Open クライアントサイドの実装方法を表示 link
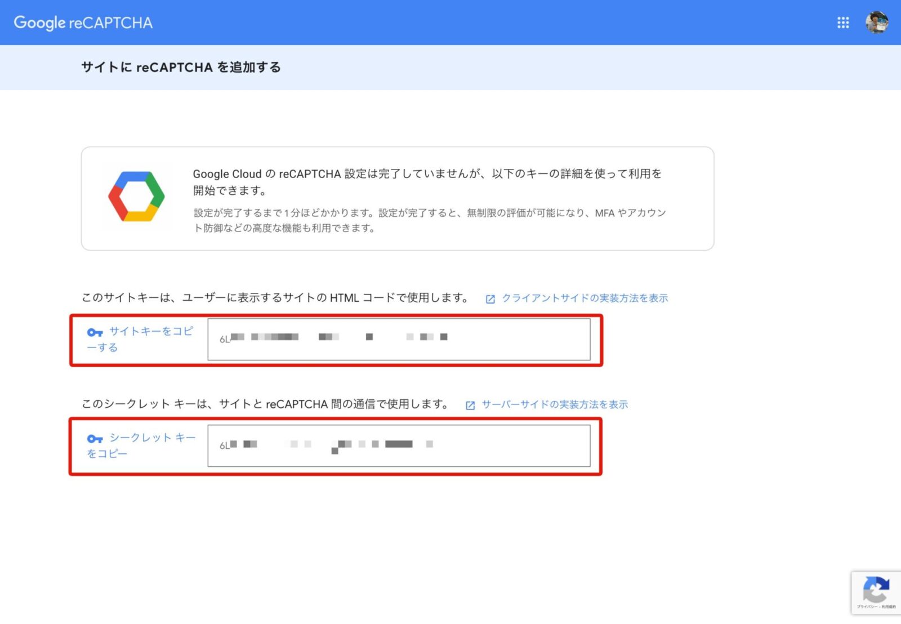The image size is (901, 624). click(x=585, y=298)
